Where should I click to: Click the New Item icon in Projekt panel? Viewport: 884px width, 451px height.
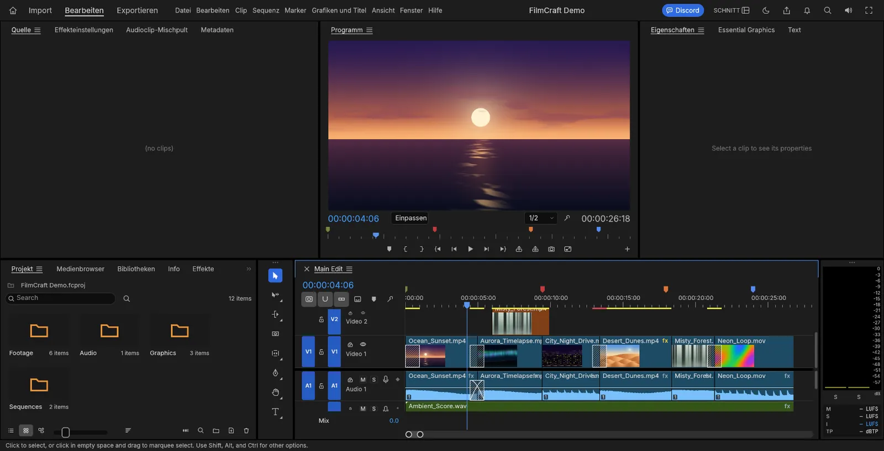(231, 431)
